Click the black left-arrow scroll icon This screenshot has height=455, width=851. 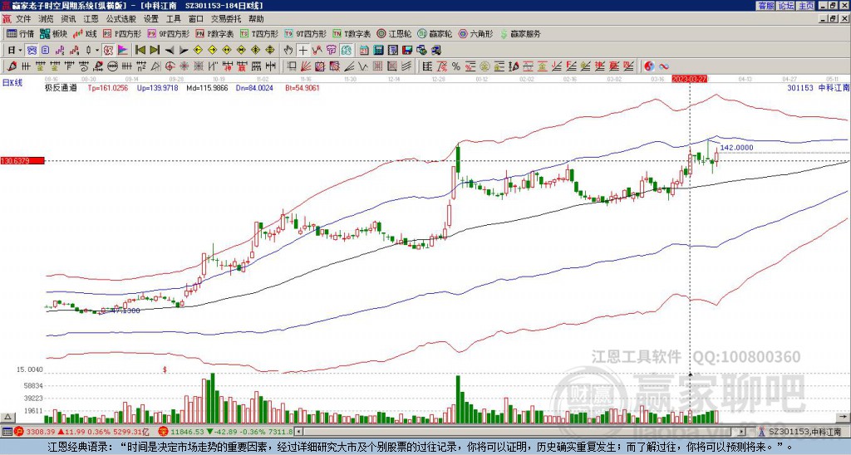point(170,51)
